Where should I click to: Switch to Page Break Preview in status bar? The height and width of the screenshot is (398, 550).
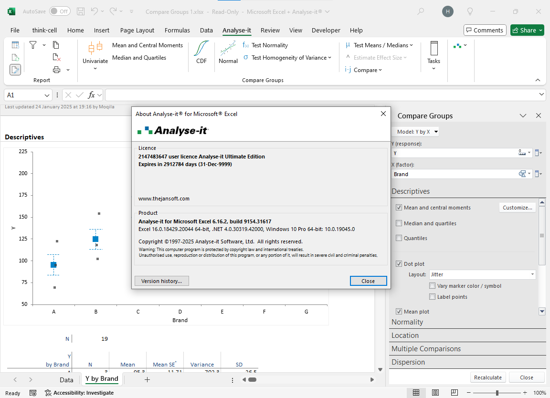tap(454, 392)
